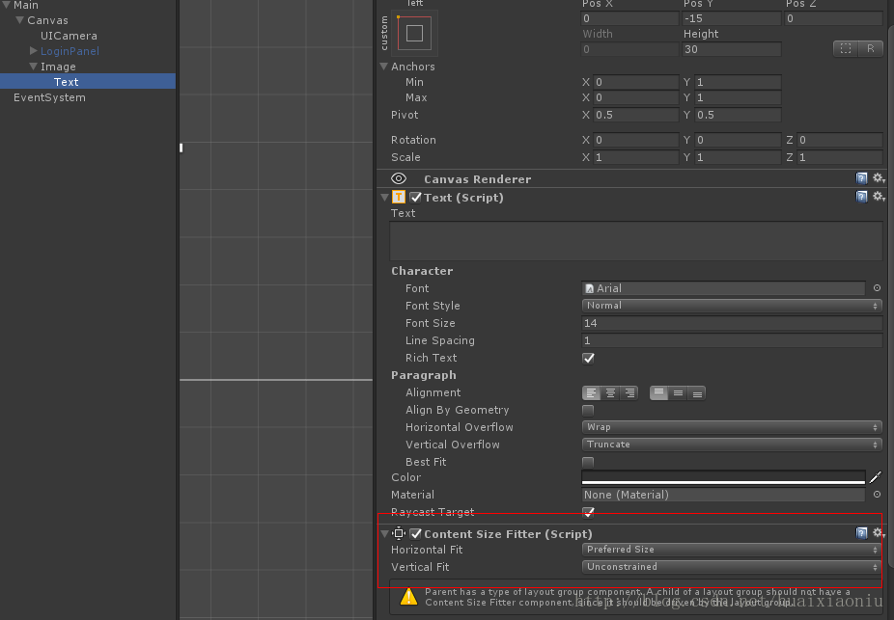Image resolution: width=894 pixels, height=620 pixels.
Task: Open Canvas Renderer help reference icon
Action: tap(861, 178)
